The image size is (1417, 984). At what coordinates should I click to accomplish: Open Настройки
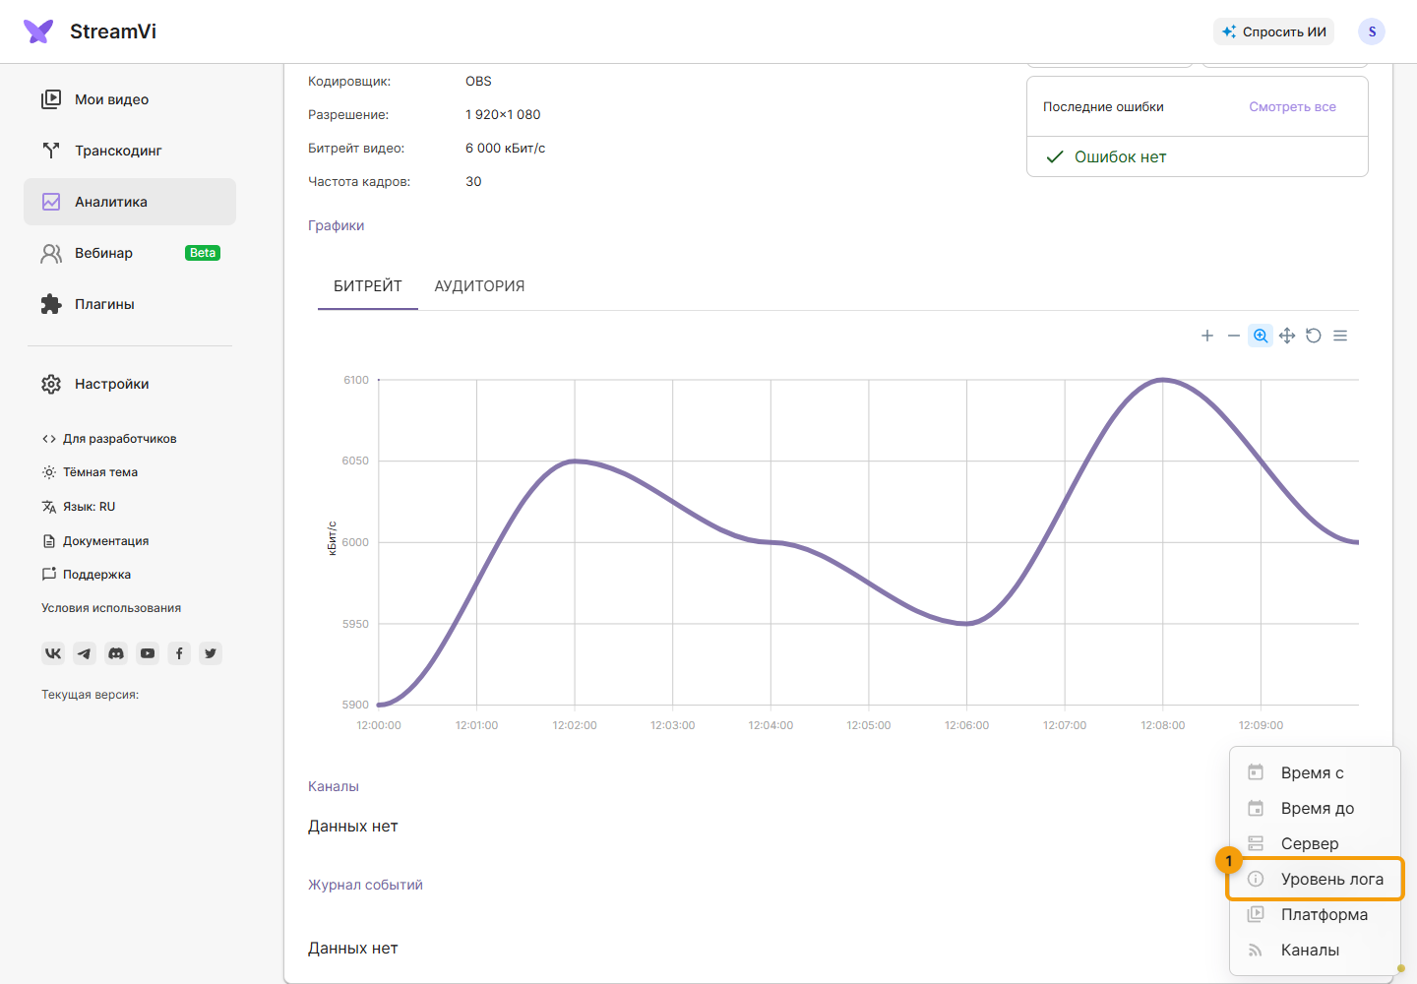coord(130,384)
